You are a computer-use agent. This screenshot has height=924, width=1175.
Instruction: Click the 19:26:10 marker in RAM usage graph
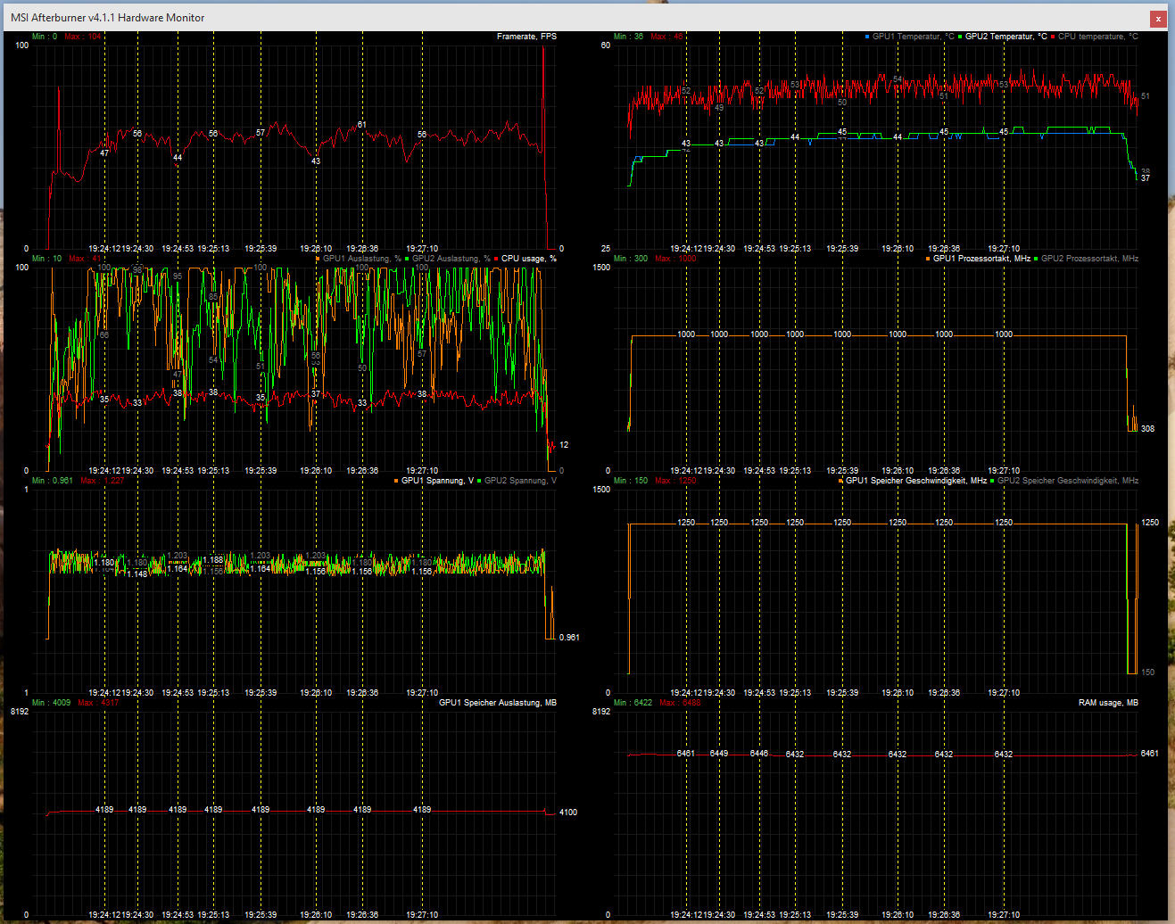(898, 915)
